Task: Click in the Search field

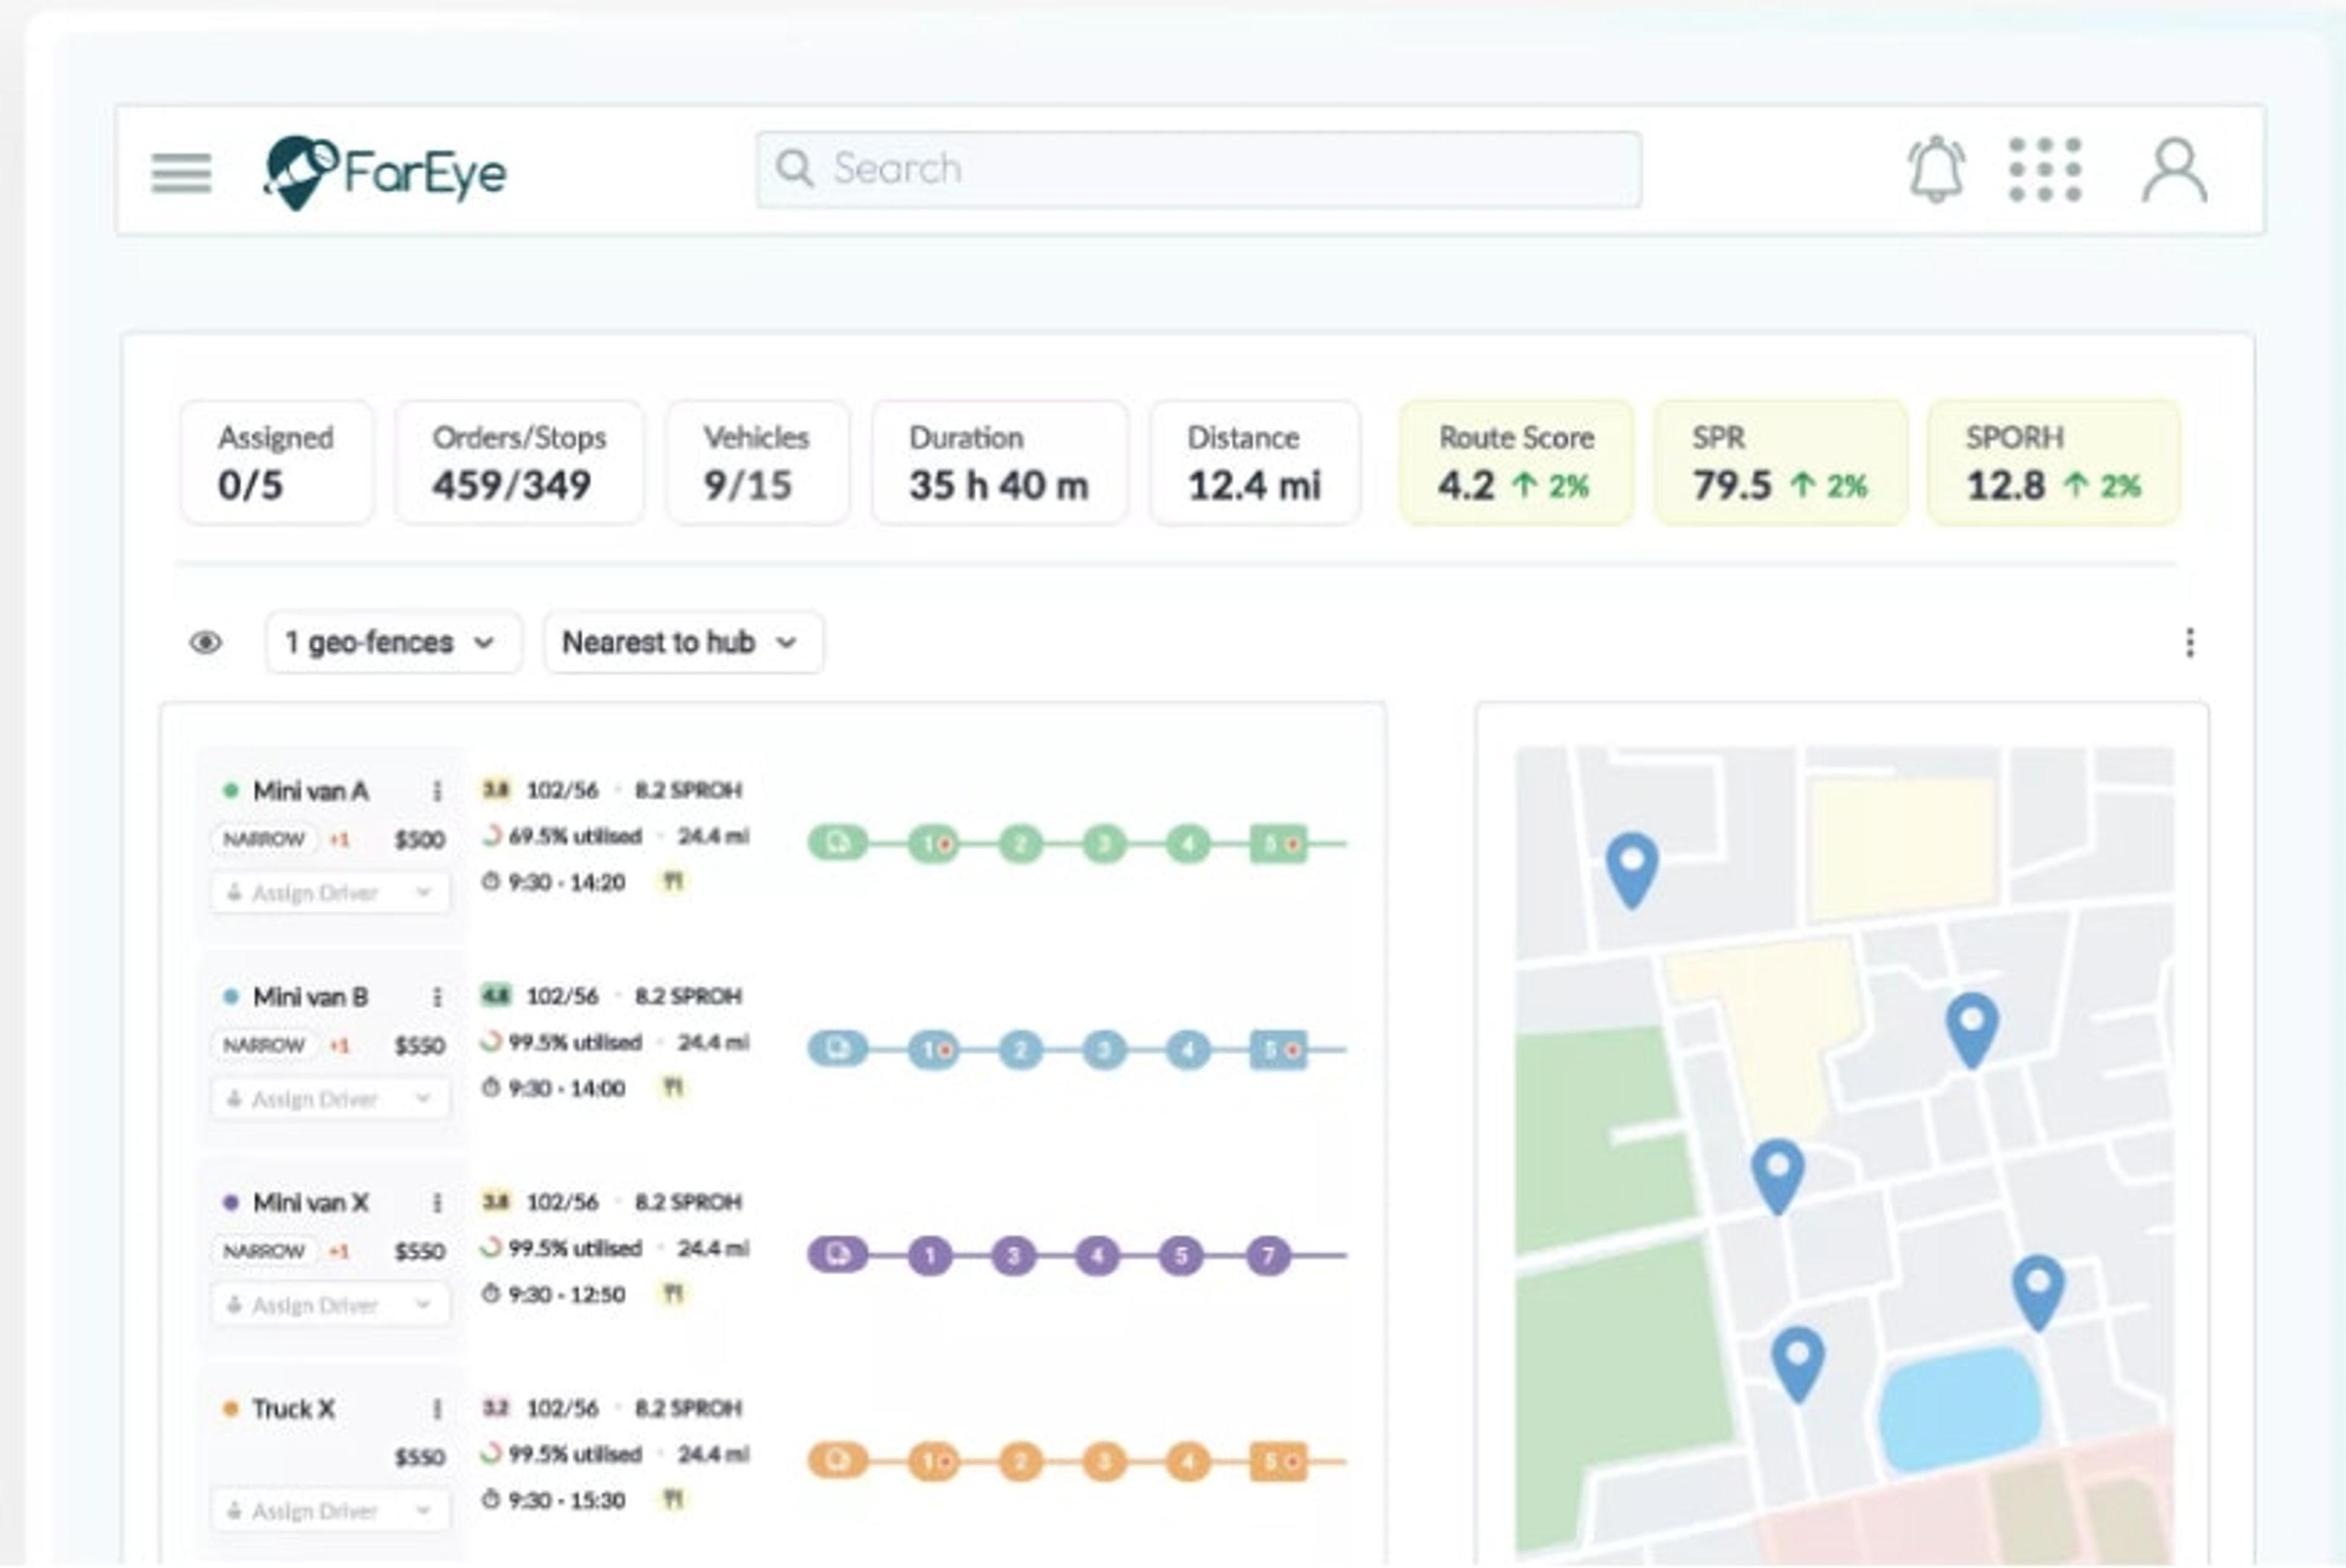Action: [x=1197, y=169]
